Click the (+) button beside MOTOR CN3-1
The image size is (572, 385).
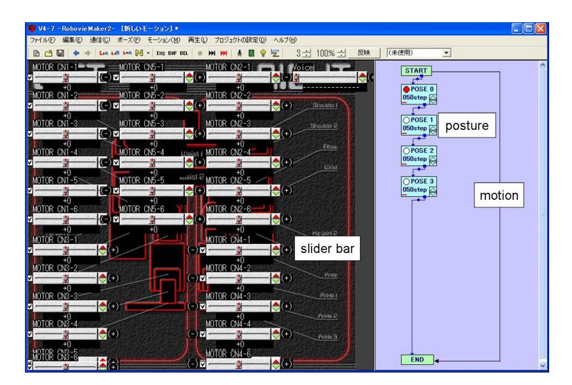click(x=114, y=250)
